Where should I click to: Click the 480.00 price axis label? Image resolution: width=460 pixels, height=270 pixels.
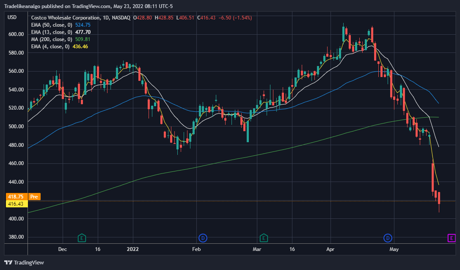[x=16, y=145]
